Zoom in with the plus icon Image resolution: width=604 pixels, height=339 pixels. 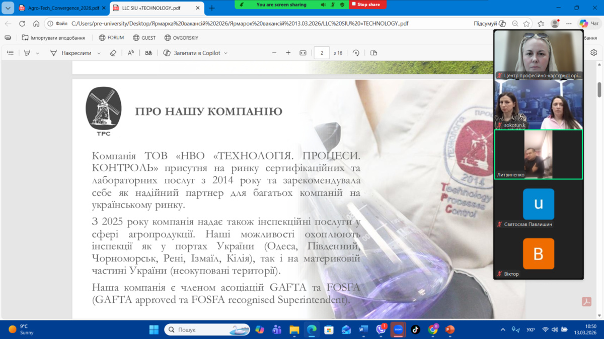pyautogui.click(x=288, y=53)
